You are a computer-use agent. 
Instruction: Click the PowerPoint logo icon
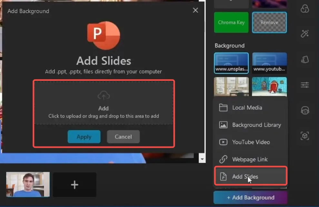104,36
